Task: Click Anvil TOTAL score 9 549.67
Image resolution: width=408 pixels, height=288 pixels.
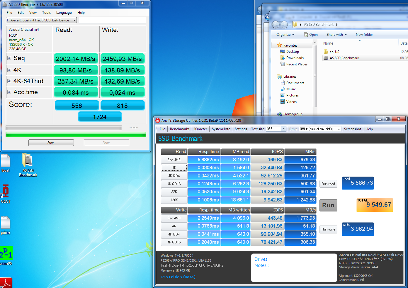Action: coord(375,205)
